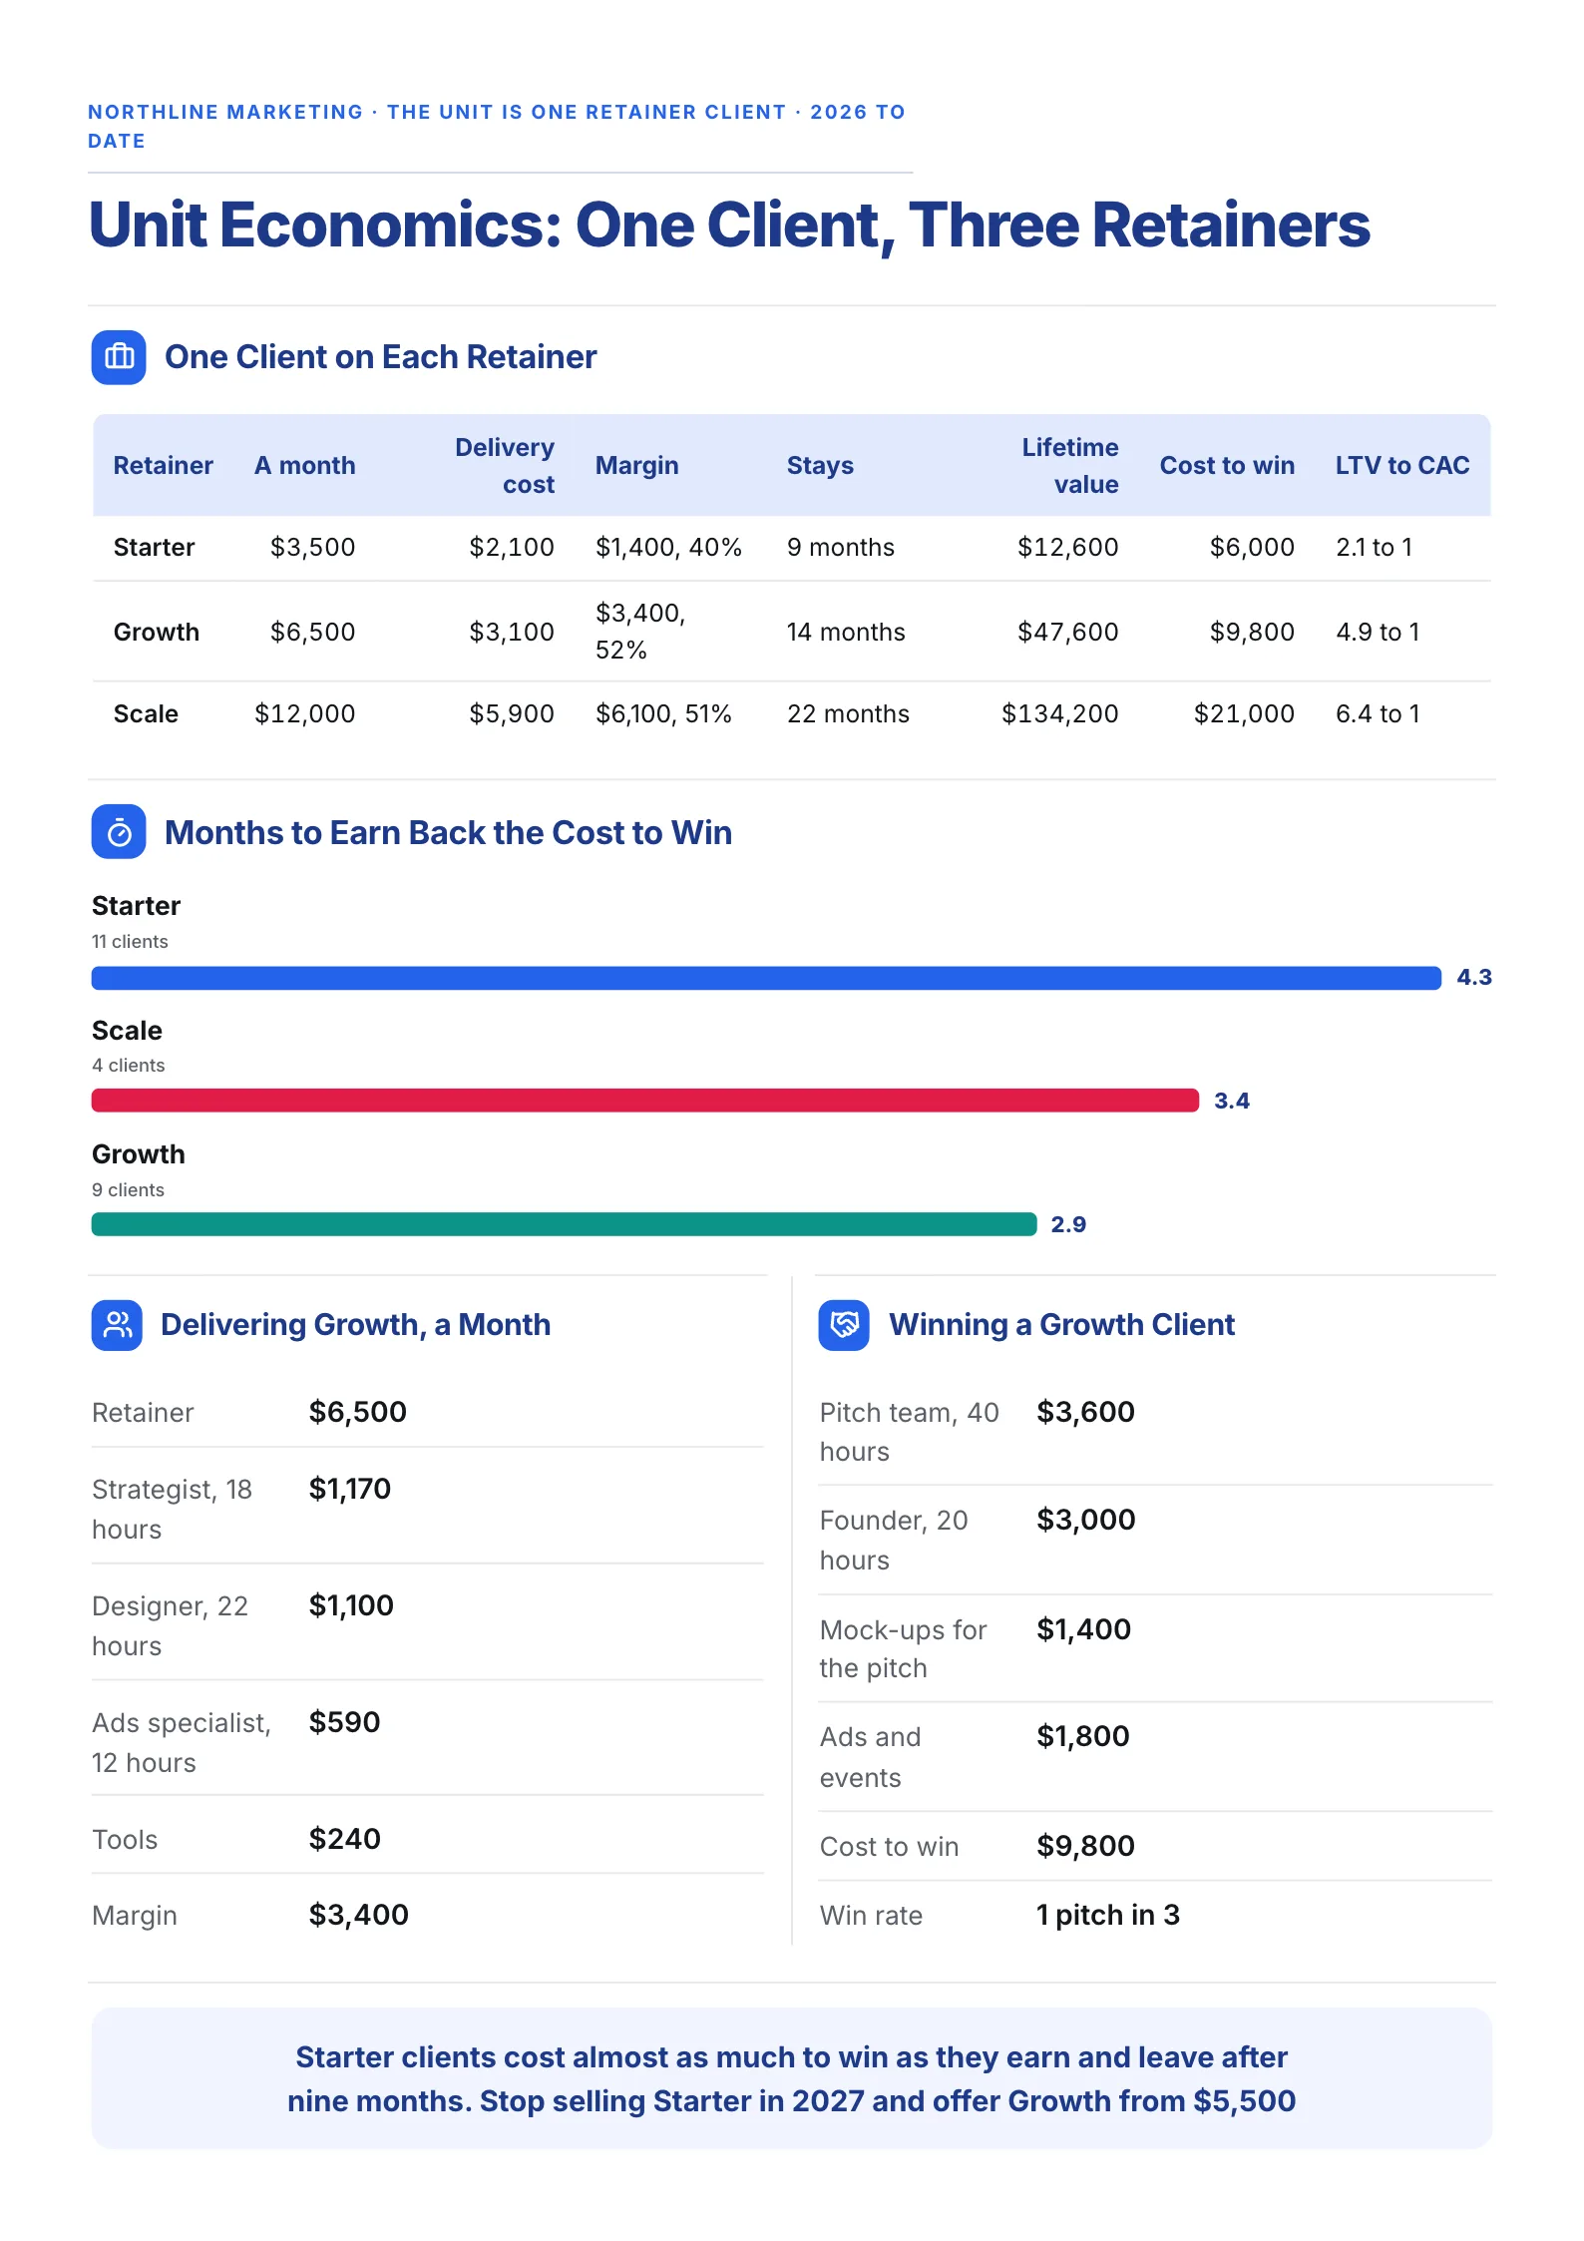This screenshot has width=1584, height=2241.
Task: Click the '$590' ads specialist amount
Action: [x=345, y=1722]
